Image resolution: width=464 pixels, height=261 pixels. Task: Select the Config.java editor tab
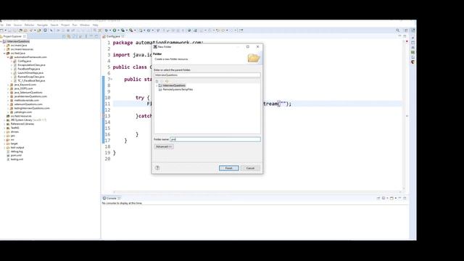pyautogui.click(x=113, y=36)
